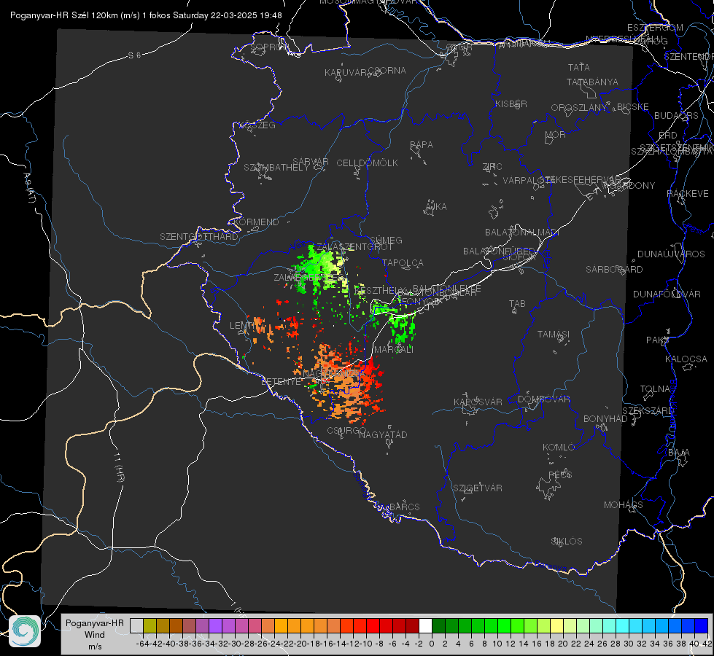Click the BALATONALMADI city label
Image resolution: width=714 pixels, height=656 pixels.
coord(522,233)
